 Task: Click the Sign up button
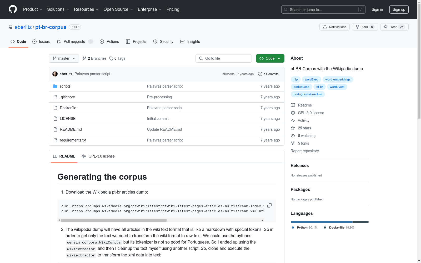399,9
